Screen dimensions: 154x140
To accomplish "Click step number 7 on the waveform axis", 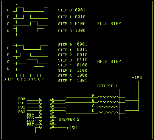I will (x=42, y=79).
